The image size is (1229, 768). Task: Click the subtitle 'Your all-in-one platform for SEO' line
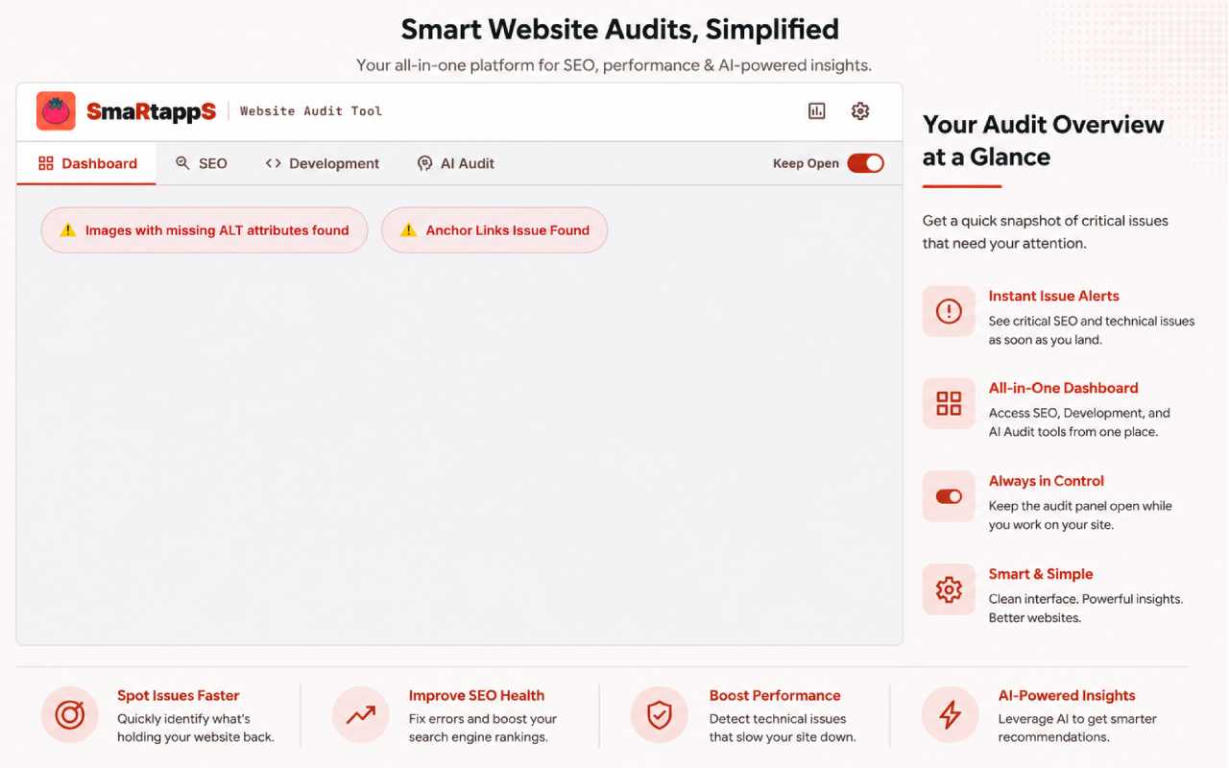click(614, 65)
